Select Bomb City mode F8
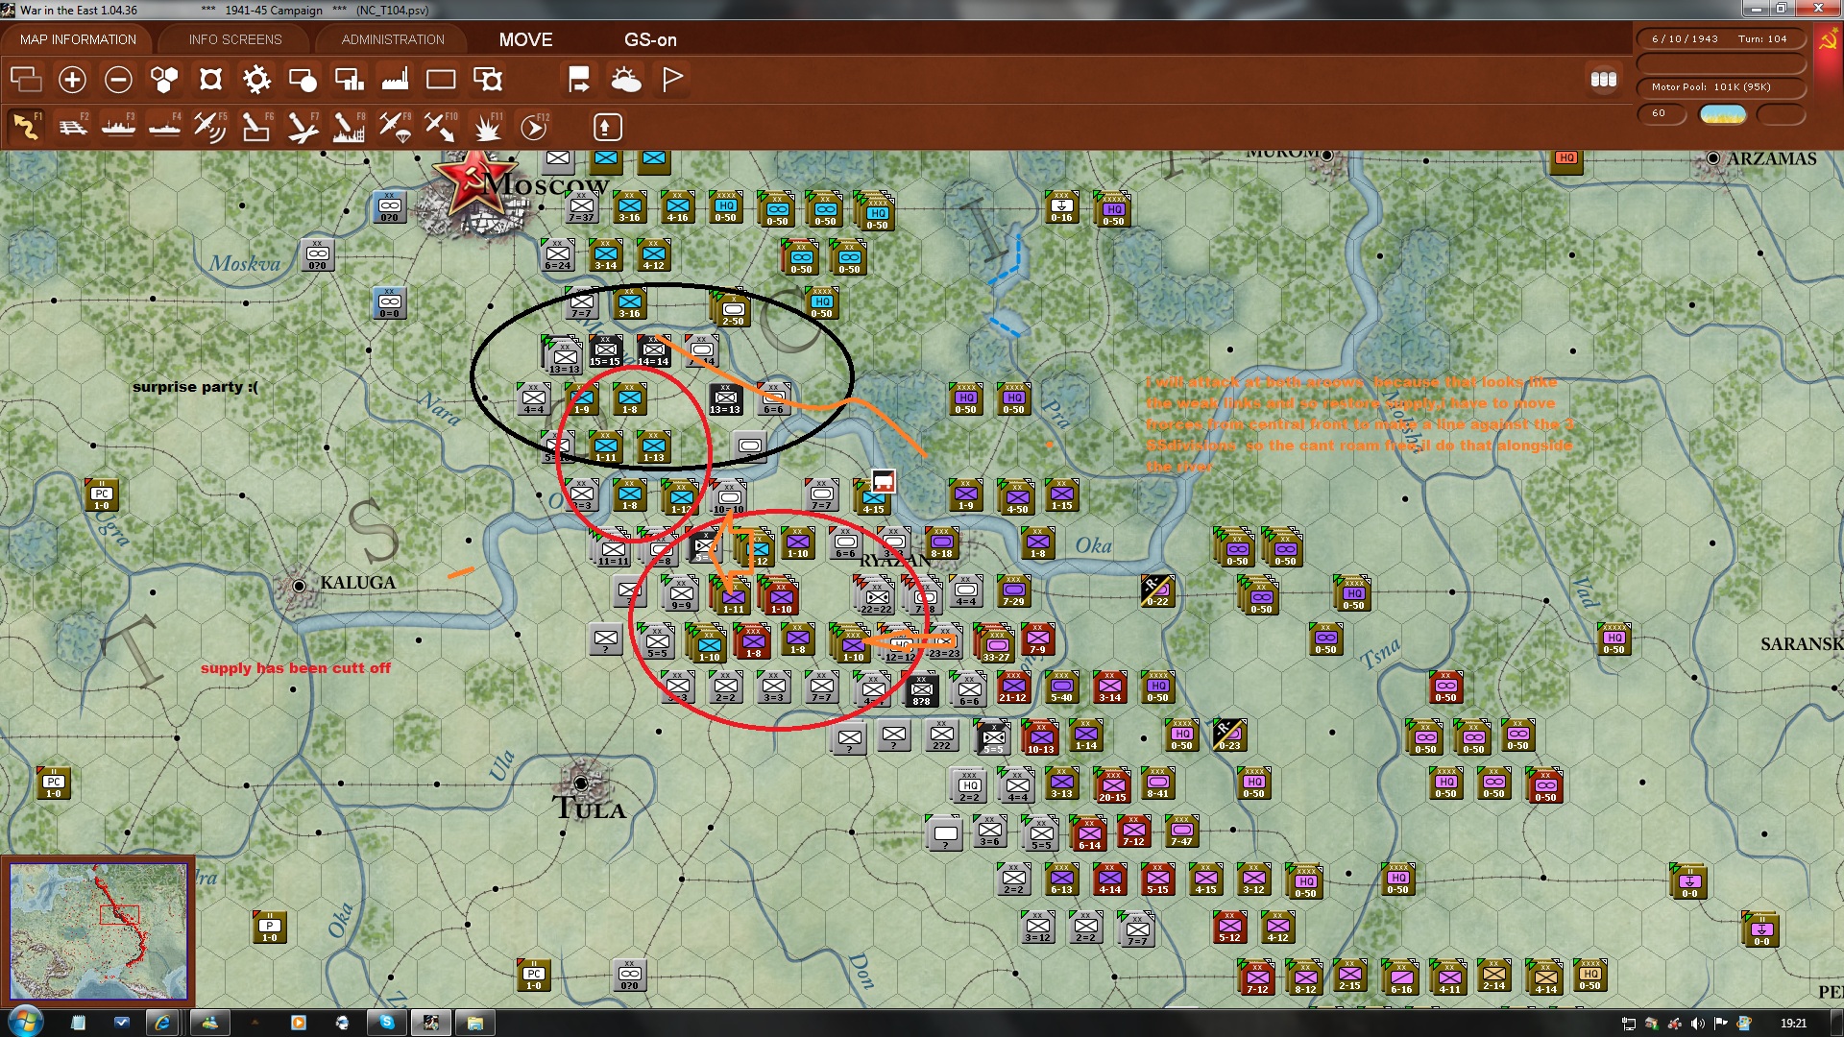 click(349, 126)
